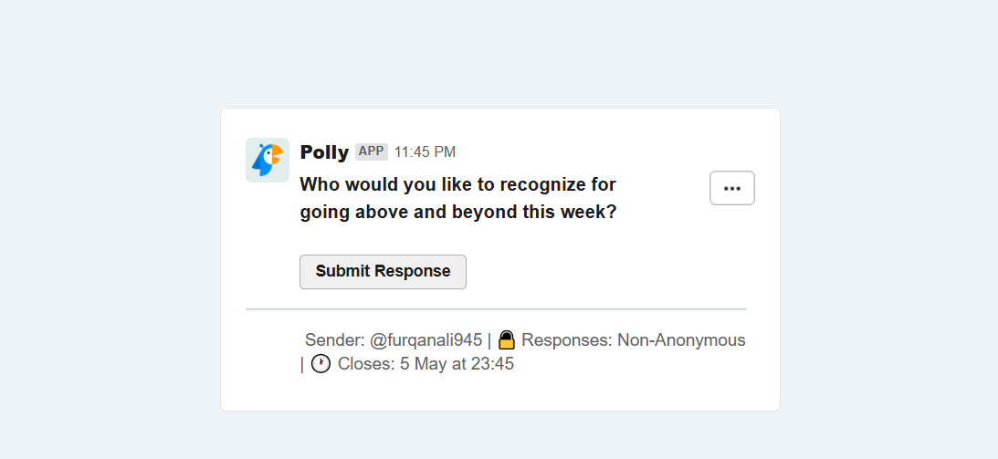The height and width of the screenshot is (459, 998).
Task: Click the yellow padlock icon
Action: (506, 340)
